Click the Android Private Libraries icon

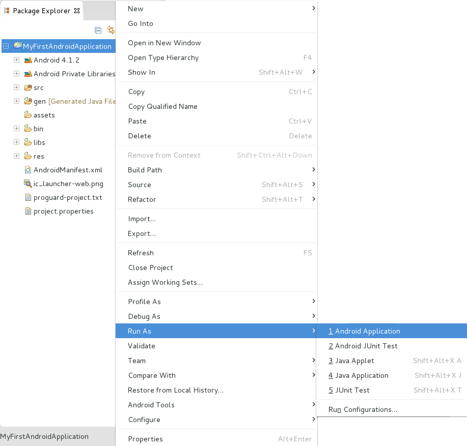(x=28, y=74)
